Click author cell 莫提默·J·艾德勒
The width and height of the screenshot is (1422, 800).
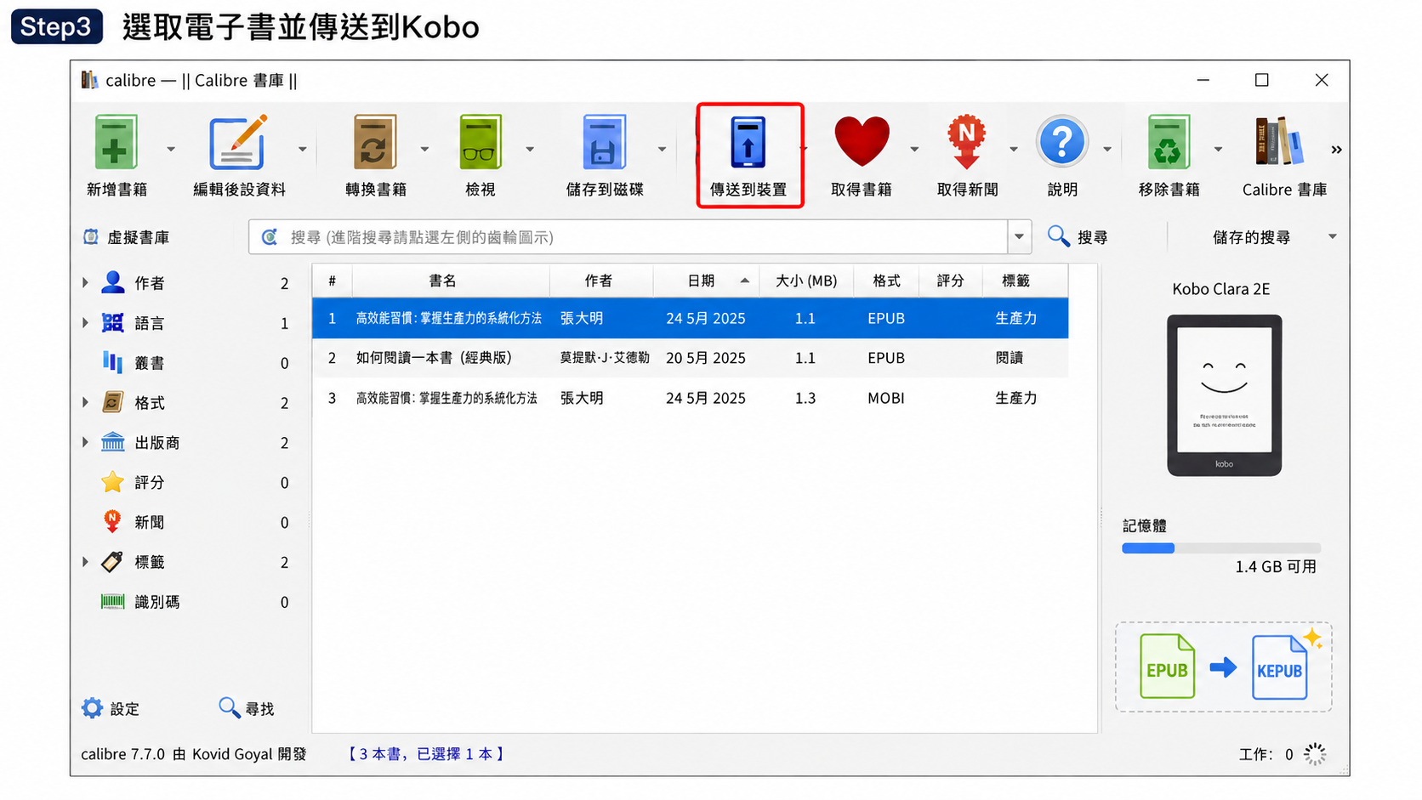605,358
